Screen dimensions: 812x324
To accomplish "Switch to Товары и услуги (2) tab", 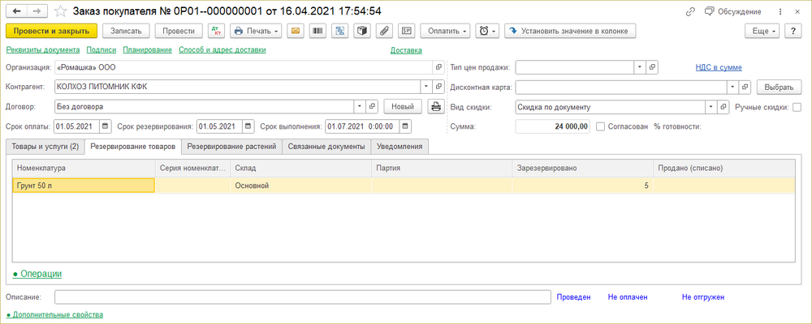I will click(x=45, y=147).
